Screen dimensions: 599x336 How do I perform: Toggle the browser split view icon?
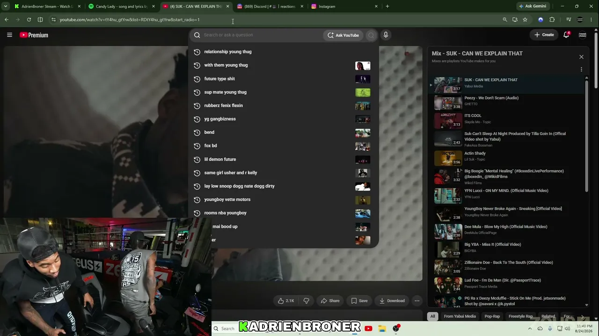(x=40, y=20)
